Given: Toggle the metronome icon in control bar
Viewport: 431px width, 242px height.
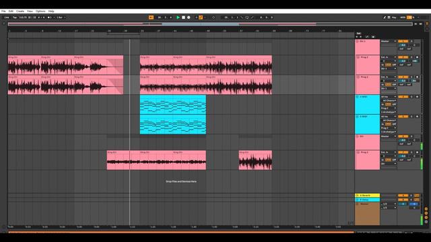Looking at the screenshot, I should (x=50, y=17).
